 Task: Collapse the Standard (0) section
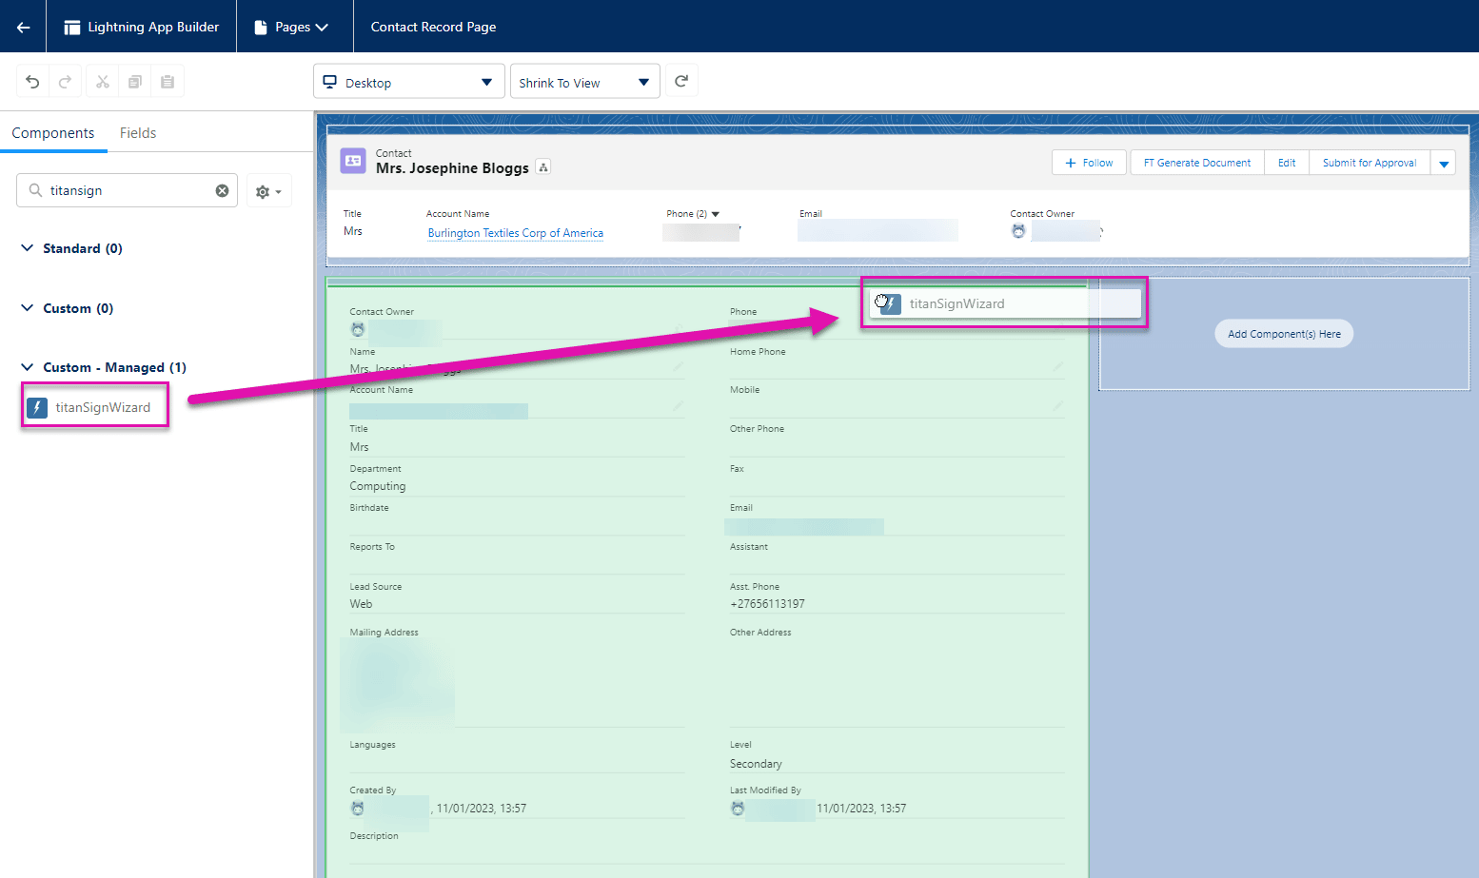pyautogui.click(x=27, y=248)
